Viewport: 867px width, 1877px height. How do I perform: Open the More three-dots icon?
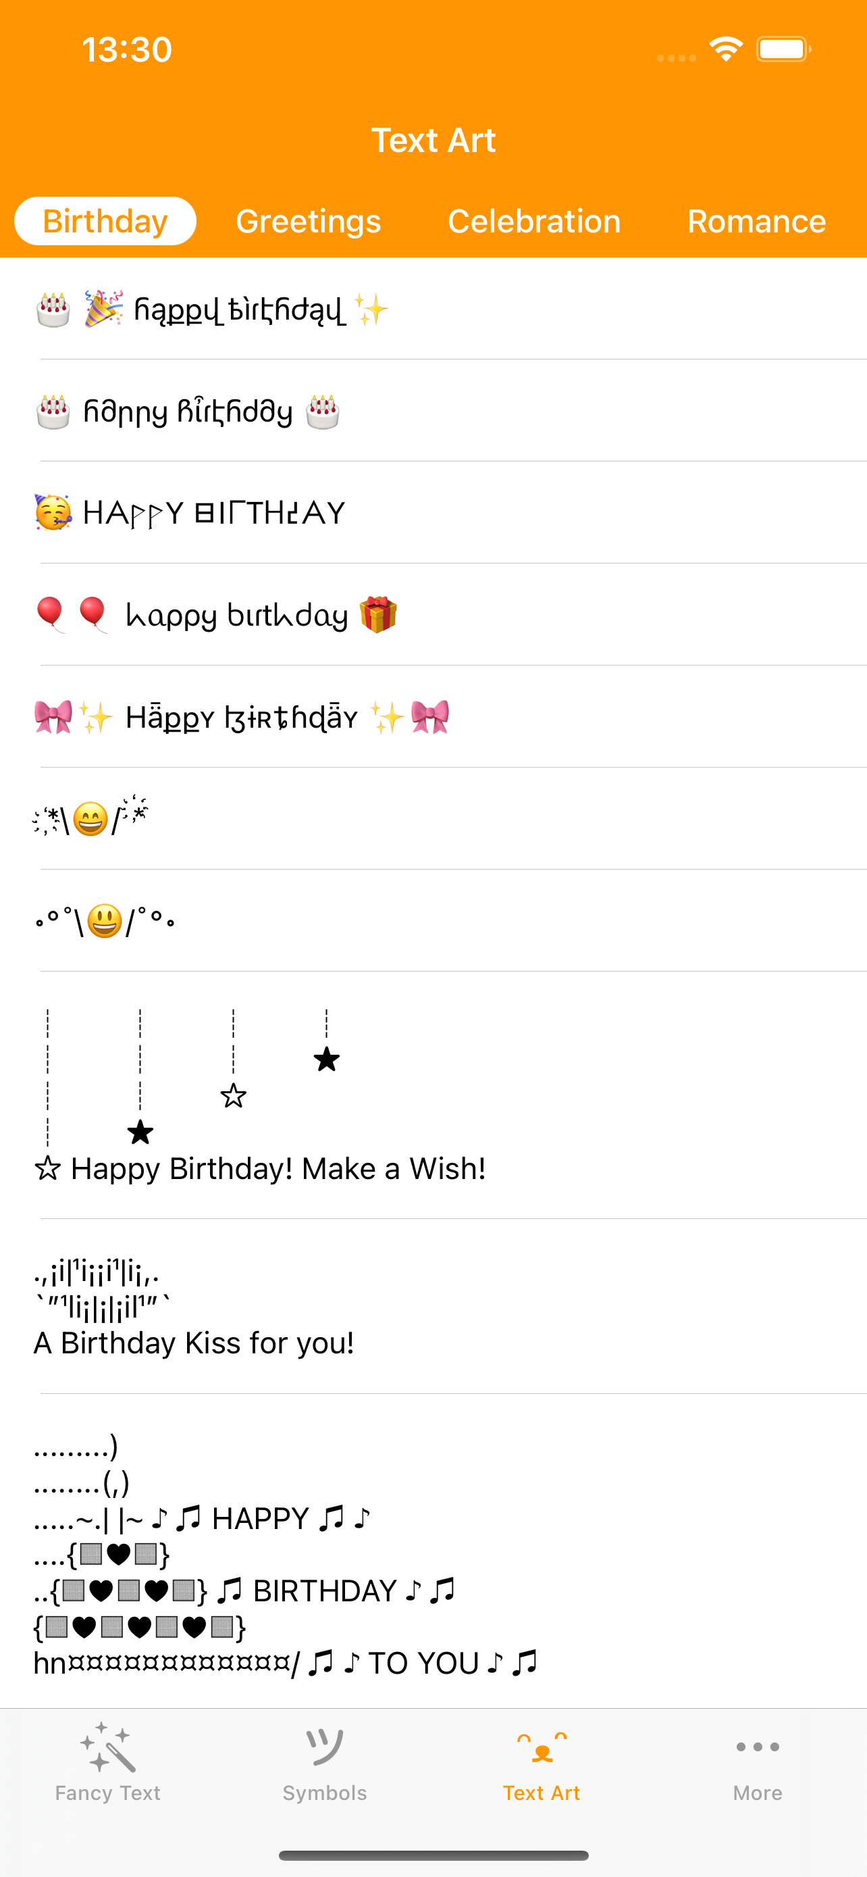click(x=757, y=1747)
